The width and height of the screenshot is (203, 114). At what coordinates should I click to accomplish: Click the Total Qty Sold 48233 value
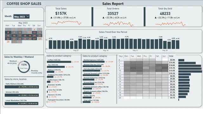click(165, 14)
